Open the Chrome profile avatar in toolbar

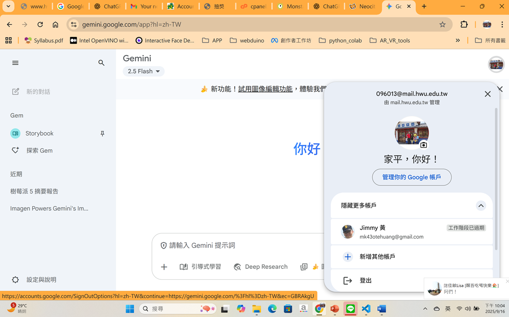coord(487,24)
